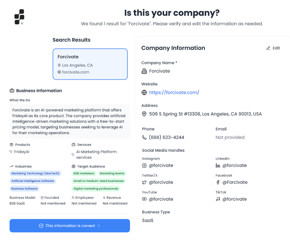The width and height of the screenshot is (290, 243).
Task: Open the https://forcivate.com/ website link
Action: click(x=174, y=93)
